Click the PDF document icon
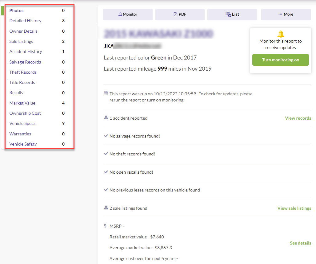Image resolution: width=316 pixels, height=264 pixels. (x=175, y=14)
